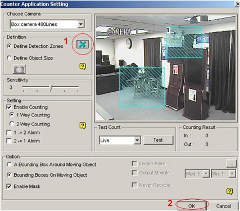
Task: Toggle the Enable Counting checkbox
Action: (x=9, y=107)
